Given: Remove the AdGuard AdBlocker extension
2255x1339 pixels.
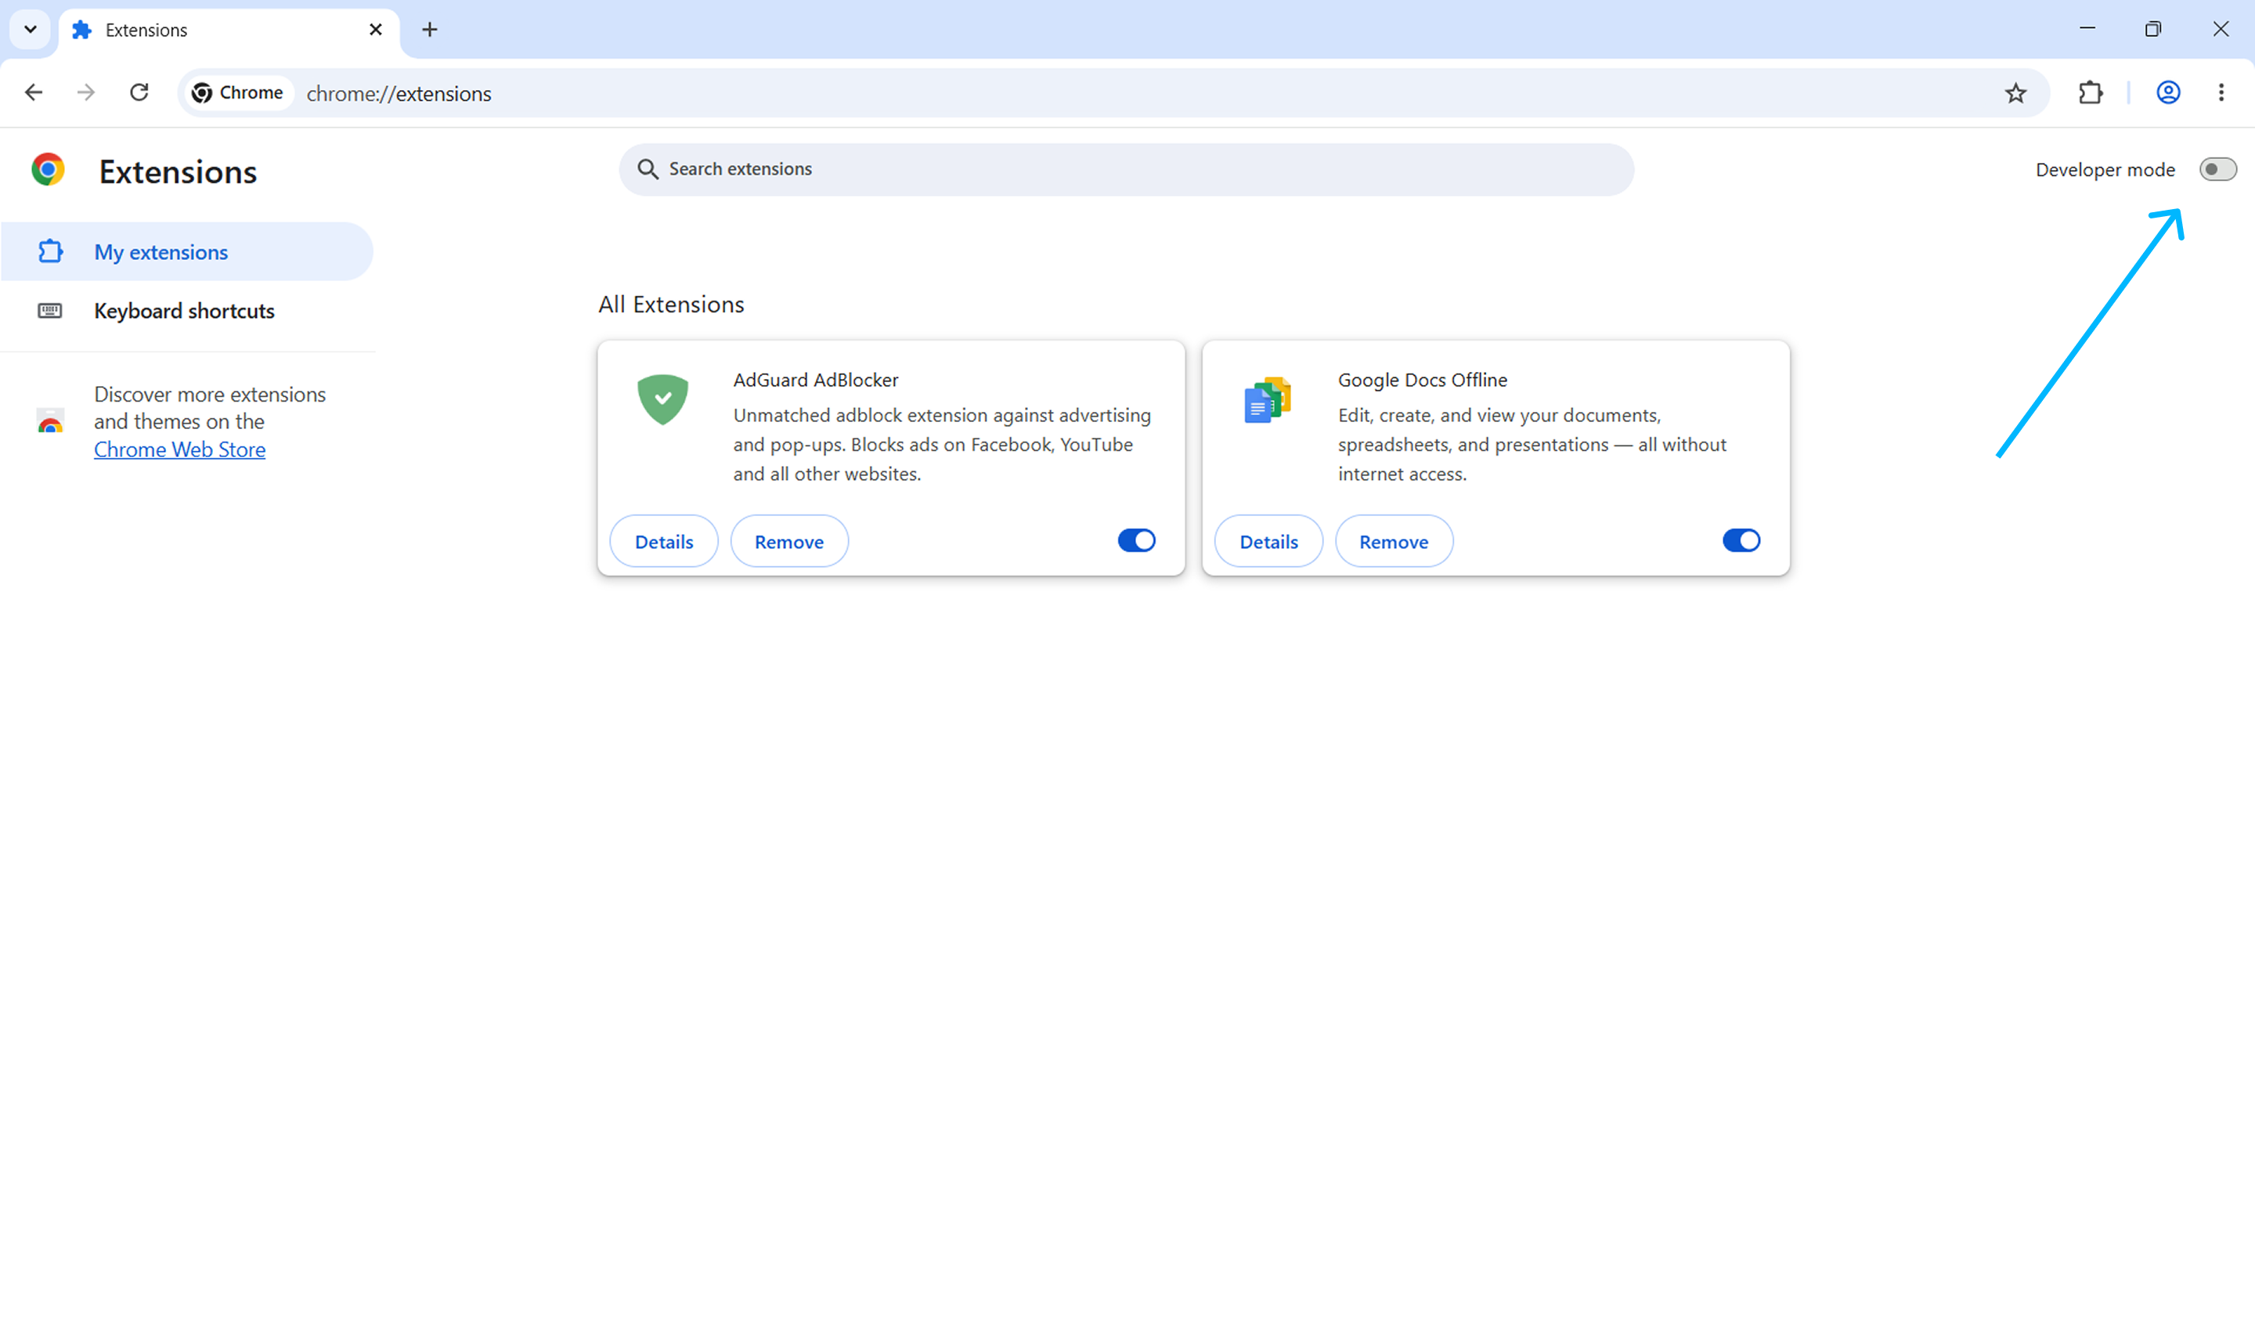Looking at the screenshot, I should pos(789,541).
